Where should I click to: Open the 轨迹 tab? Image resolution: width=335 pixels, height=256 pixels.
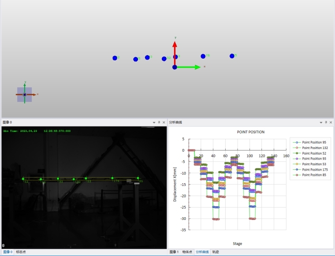pos(216,252)
